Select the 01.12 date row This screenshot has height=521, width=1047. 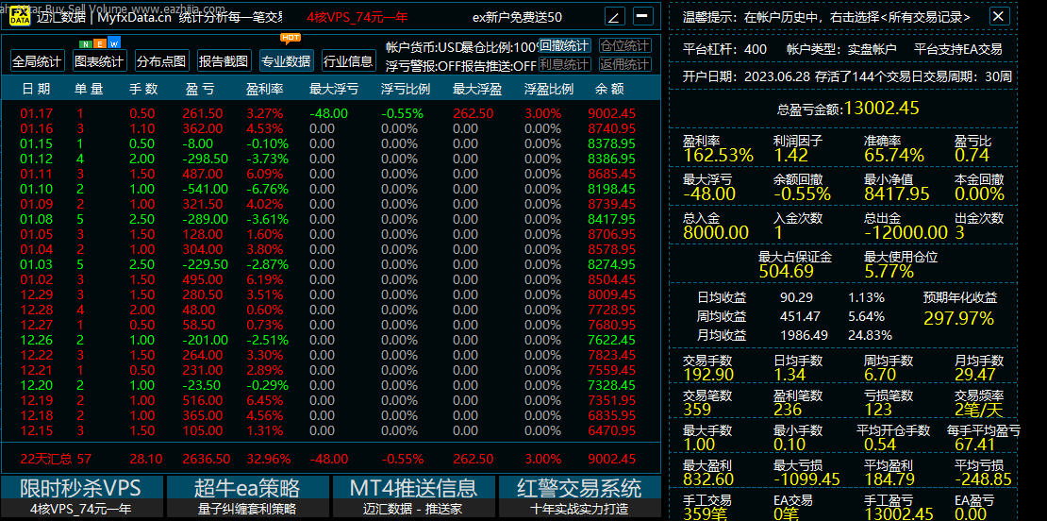coord(36,159)
